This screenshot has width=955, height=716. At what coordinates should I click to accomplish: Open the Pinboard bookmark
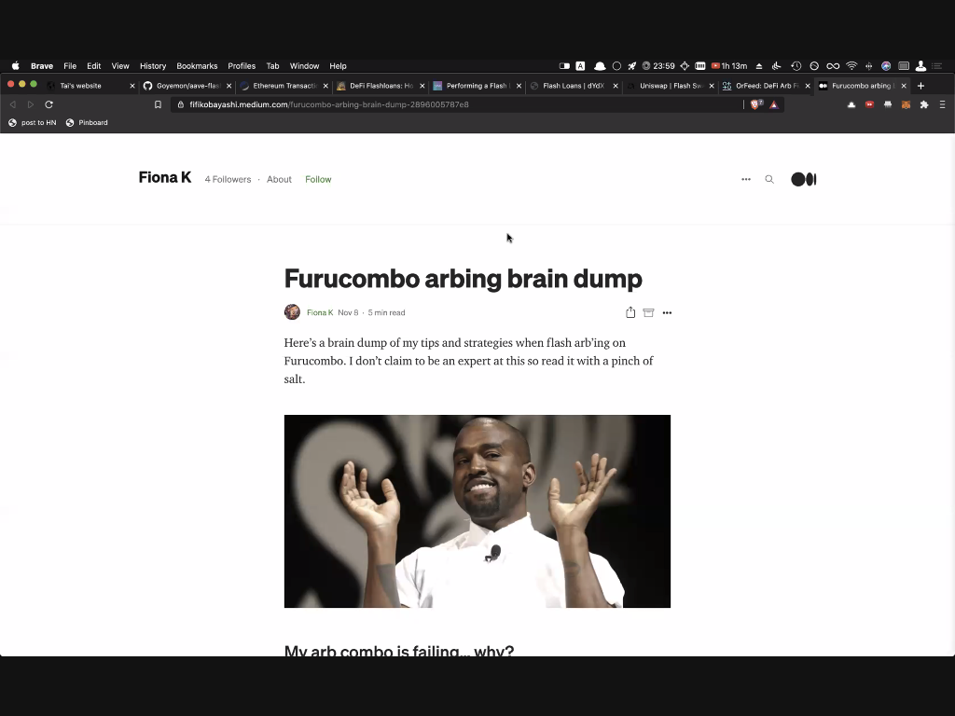click(x=87, y=122)
